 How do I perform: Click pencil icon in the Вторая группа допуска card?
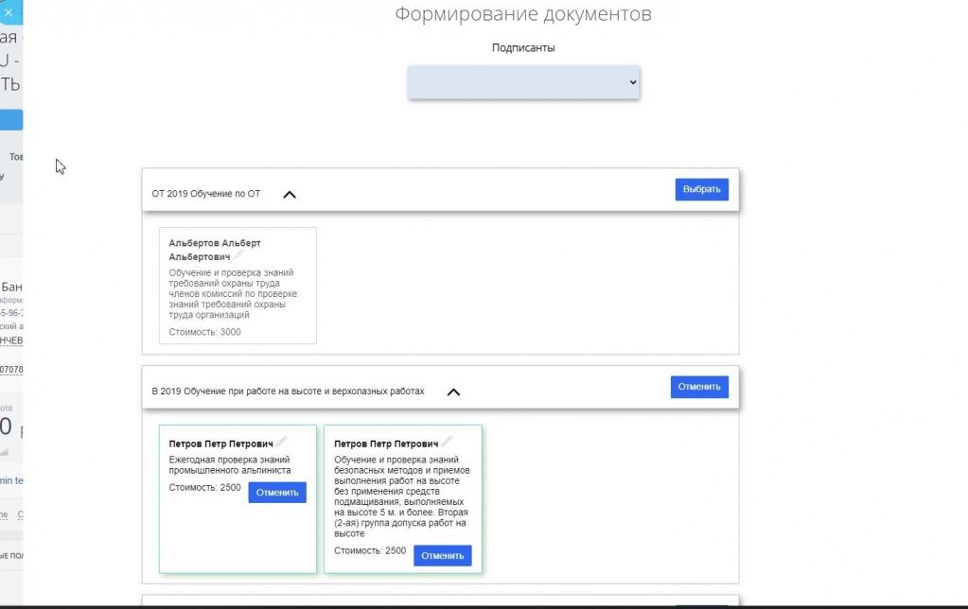[447, 442]
